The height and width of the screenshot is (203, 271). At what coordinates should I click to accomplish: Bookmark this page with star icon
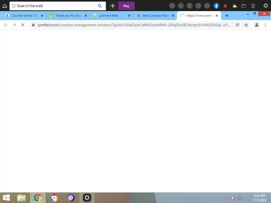246,25
